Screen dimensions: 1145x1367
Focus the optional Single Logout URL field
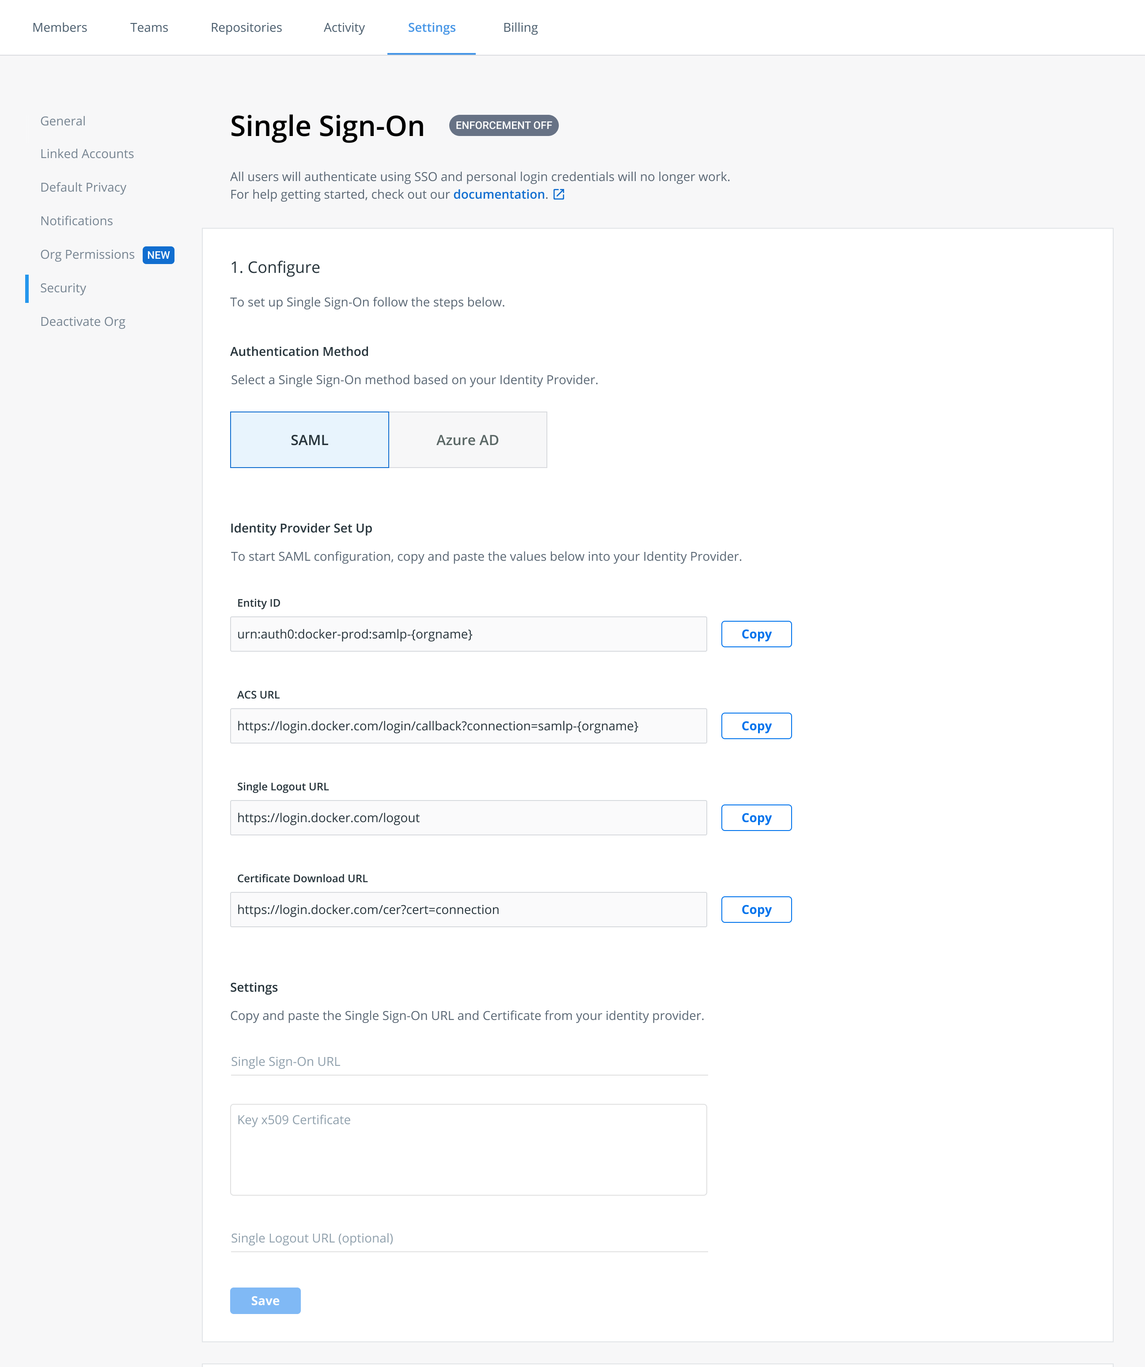tap(469, 1238)
